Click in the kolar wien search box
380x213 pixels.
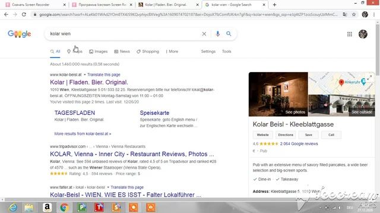click(x=125, y=34)
